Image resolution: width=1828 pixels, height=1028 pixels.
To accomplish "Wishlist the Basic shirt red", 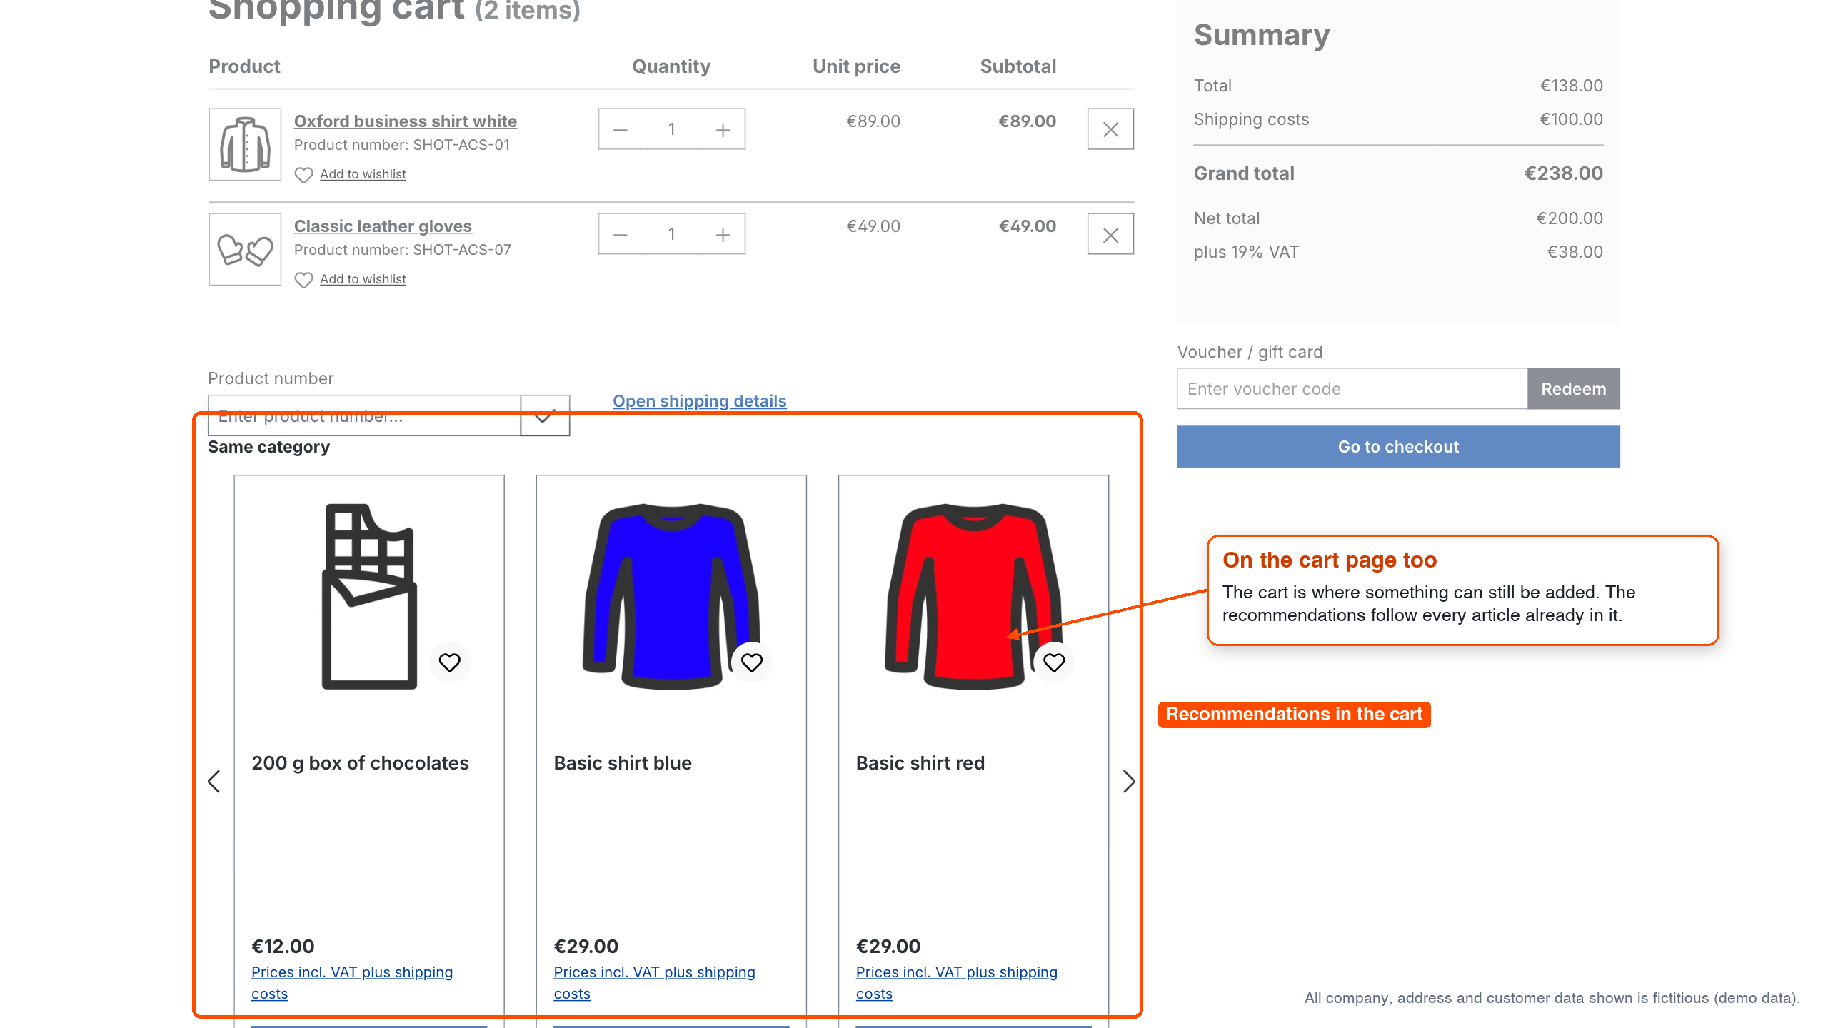I will click(1054, 662).
